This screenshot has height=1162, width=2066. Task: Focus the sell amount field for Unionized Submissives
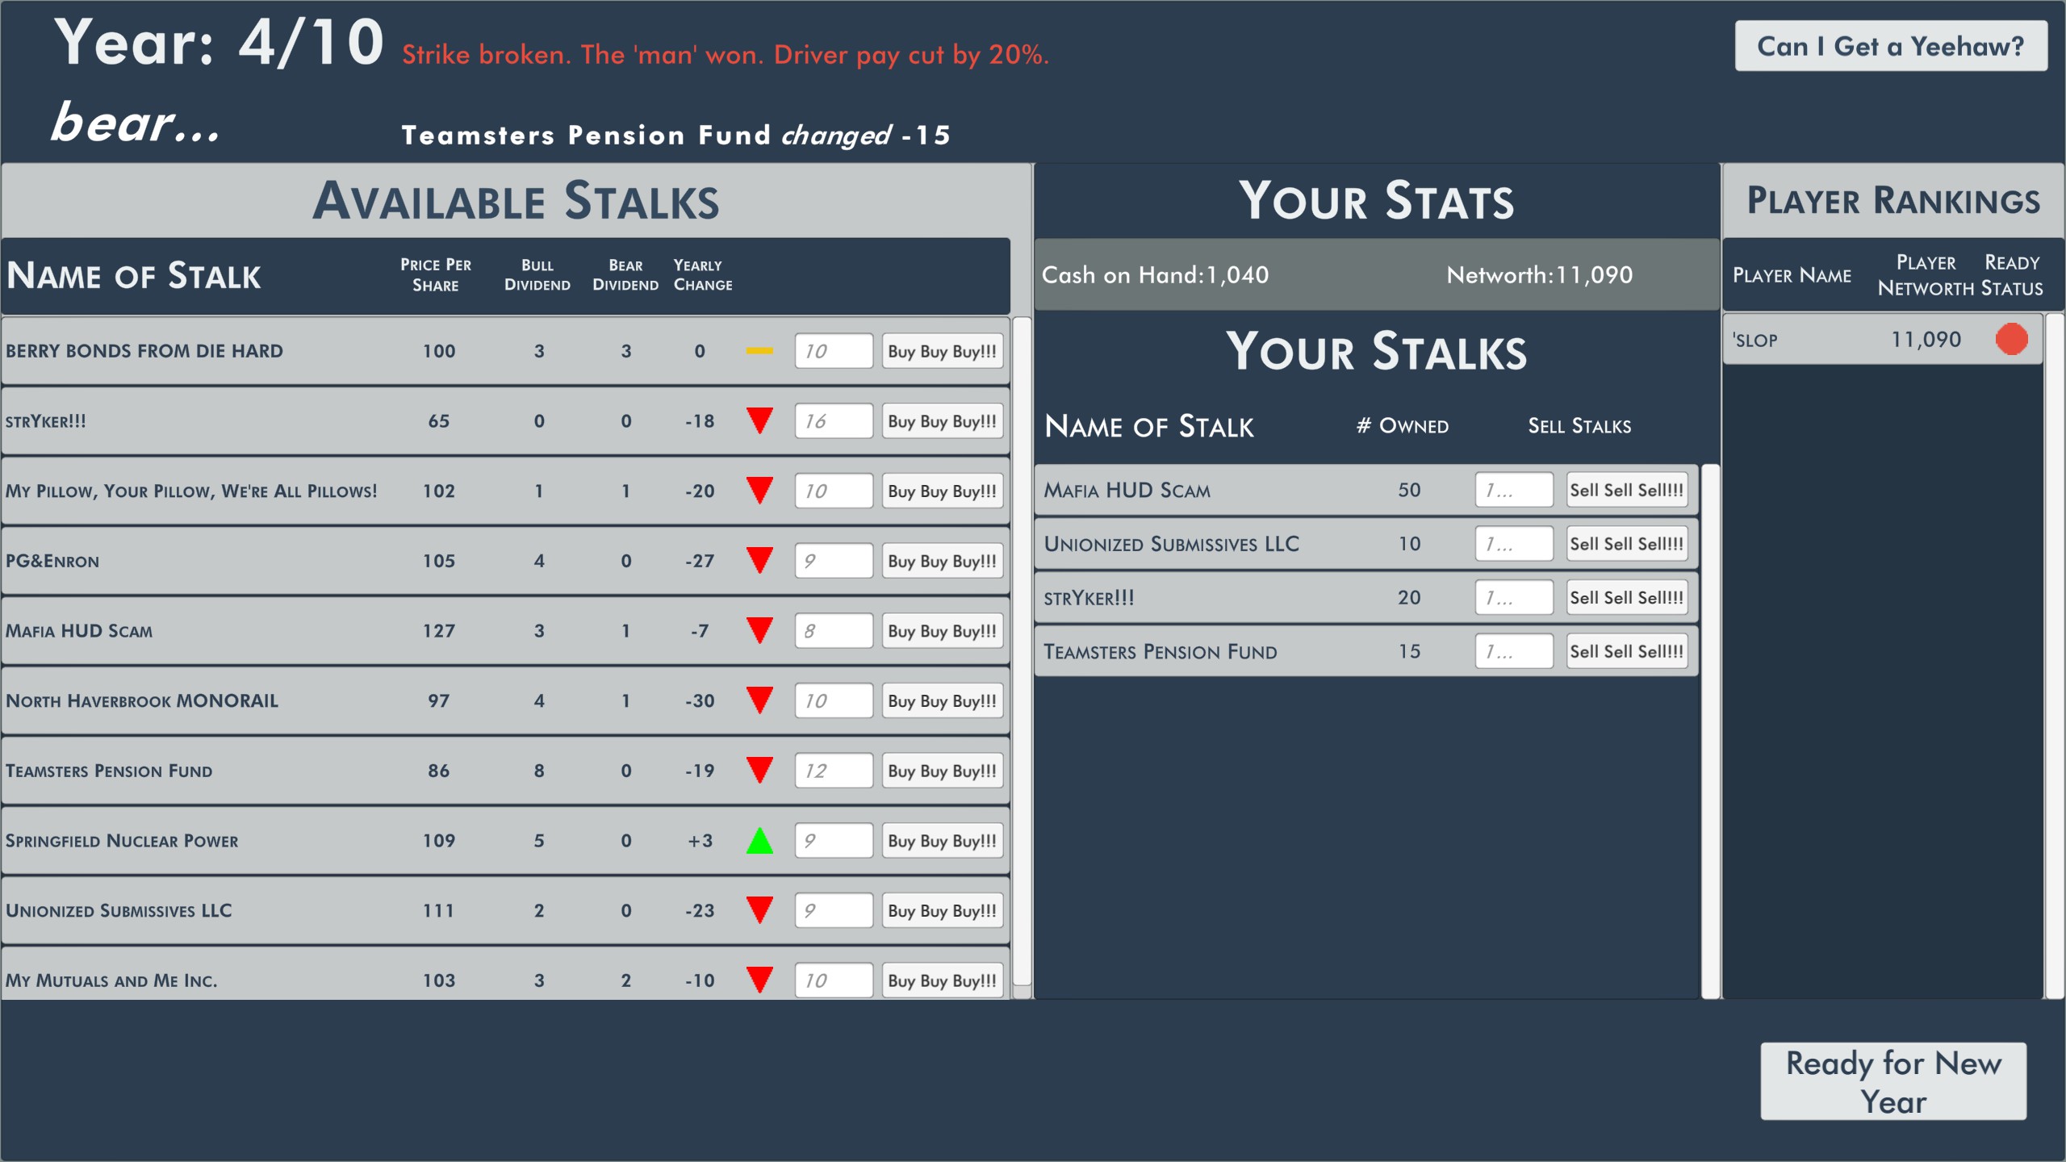1513,544
